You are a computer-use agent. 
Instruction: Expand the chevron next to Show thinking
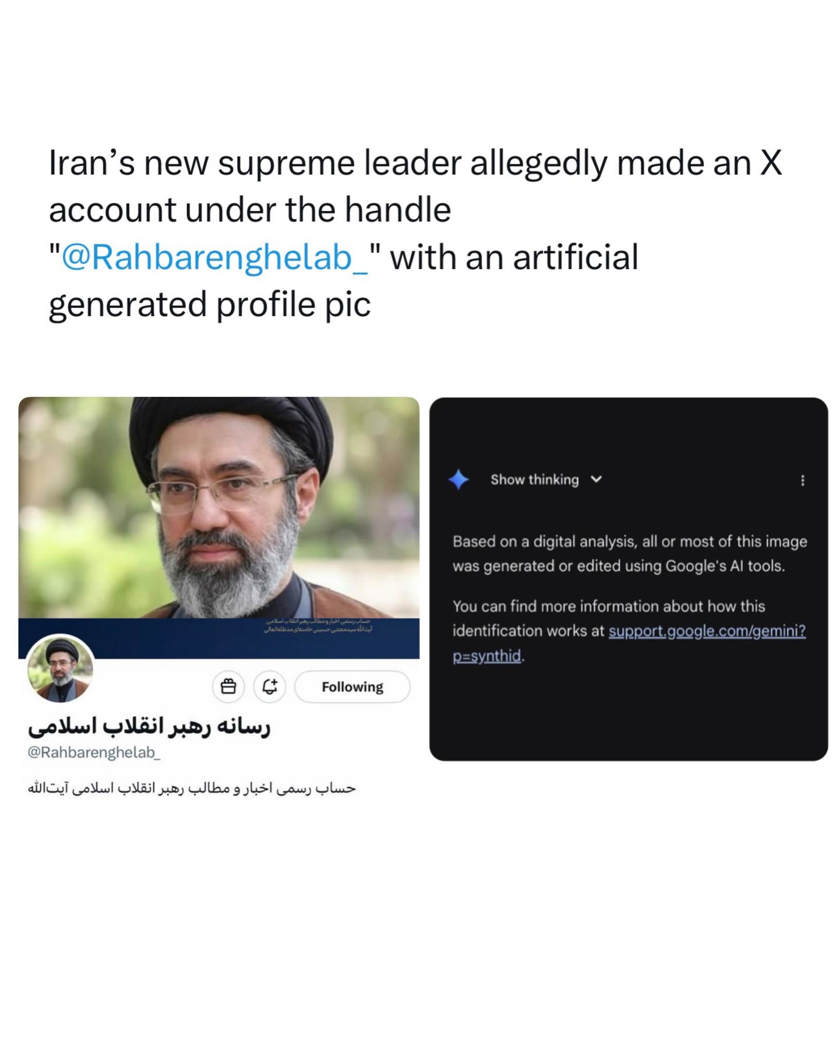(596, 479)
